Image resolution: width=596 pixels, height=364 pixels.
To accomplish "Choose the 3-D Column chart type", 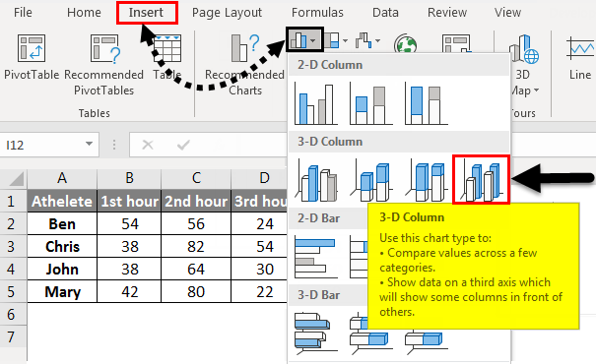I will coord(481,179).
